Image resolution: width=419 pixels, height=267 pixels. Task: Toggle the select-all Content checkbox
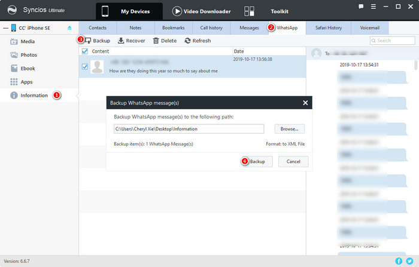click(85, 51)
